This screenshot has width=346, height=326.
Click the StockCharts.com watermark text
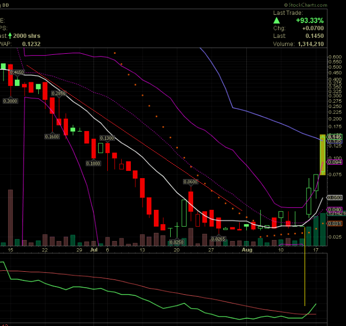click(x=306, y=5)
